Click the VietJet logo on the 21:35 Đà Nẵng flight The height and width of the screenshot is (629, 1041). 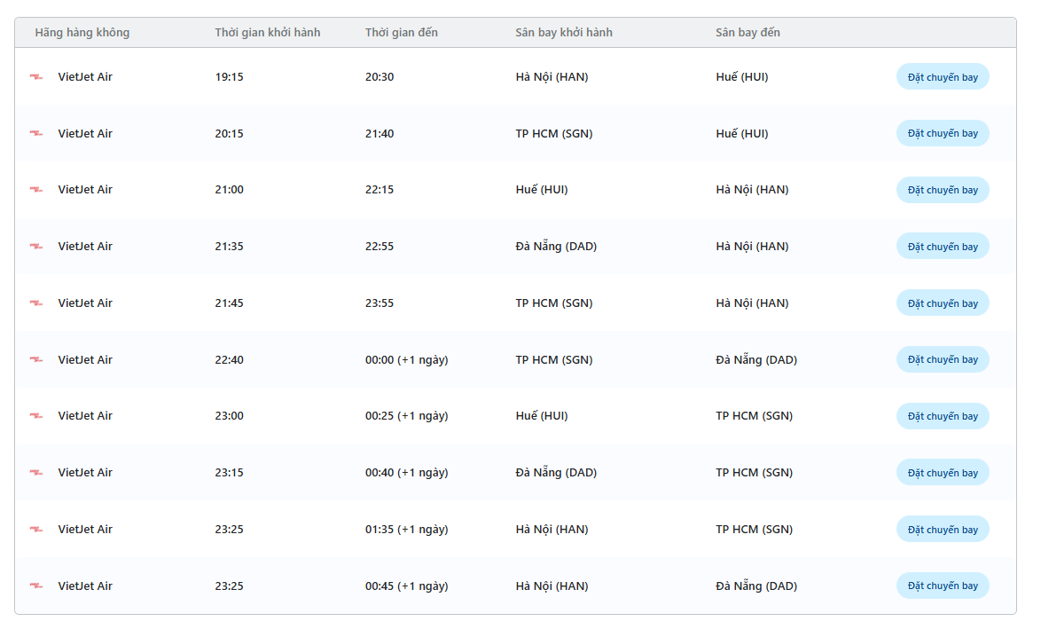(x=36, y=247)
